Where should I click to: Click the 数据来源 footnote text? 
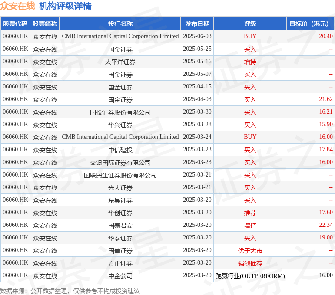pos(70,291)
